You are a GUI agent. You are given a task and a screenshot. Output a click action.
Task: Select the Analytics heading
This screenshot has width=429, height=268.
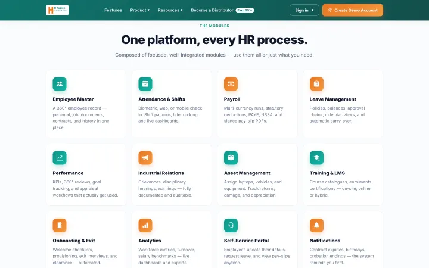tap(150, 241)
